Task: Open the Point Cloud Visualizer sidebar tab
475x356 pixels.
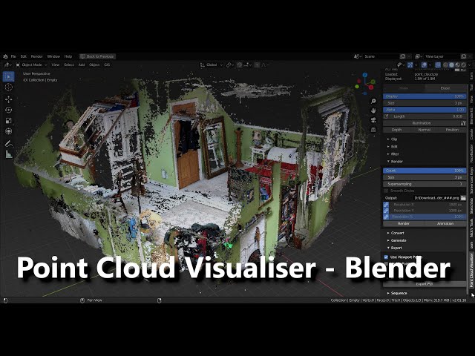Action: (x=471, y=270)
